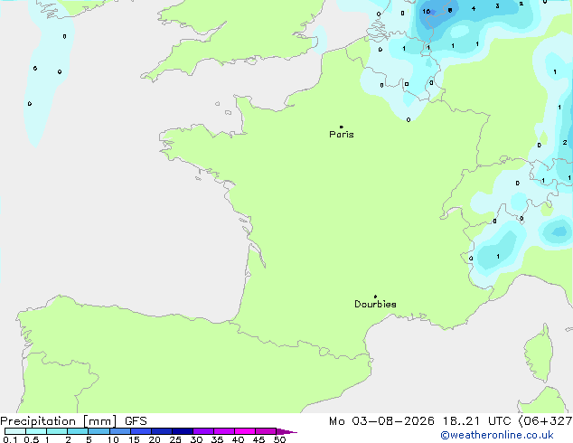573x443 pixels.
Task: Click the 1 value in southeastern France
Action: point(498,256)
